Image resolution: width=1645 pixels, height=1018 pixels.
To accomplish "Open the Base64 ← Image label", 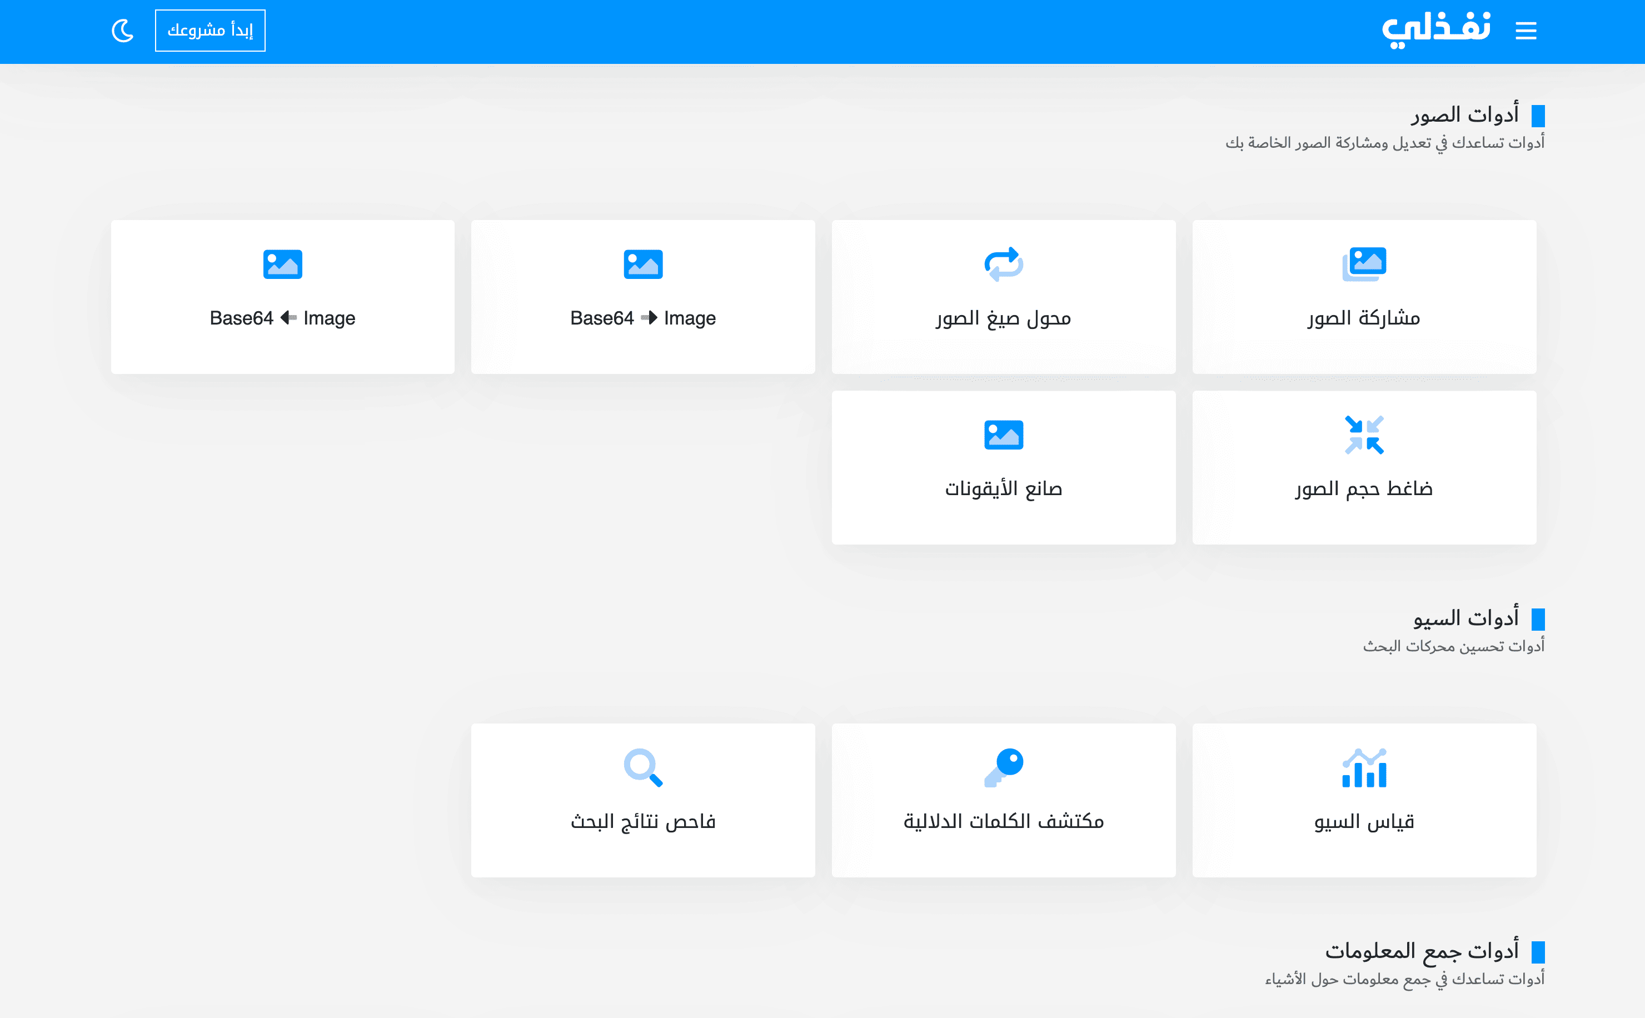I will click(x=283, y=318).
